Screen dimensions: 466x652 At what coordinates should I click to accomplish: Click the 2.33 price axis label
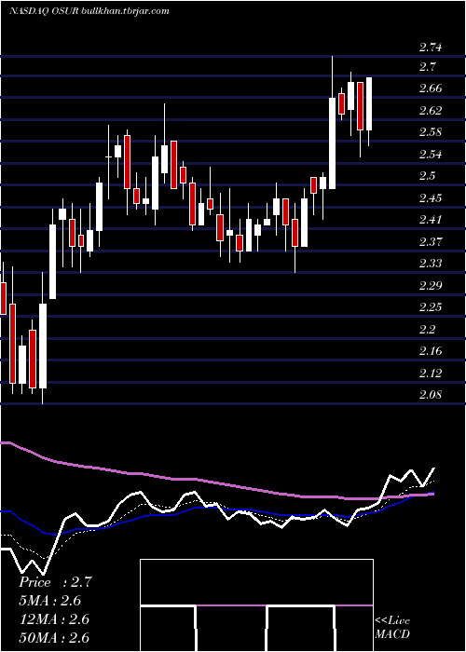click(431, 264)
